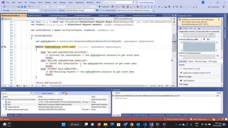Click the flag icon next to Thread dropdown
Image resolution: width=228 pixels, height=128 pixels.
pos(97,10)
